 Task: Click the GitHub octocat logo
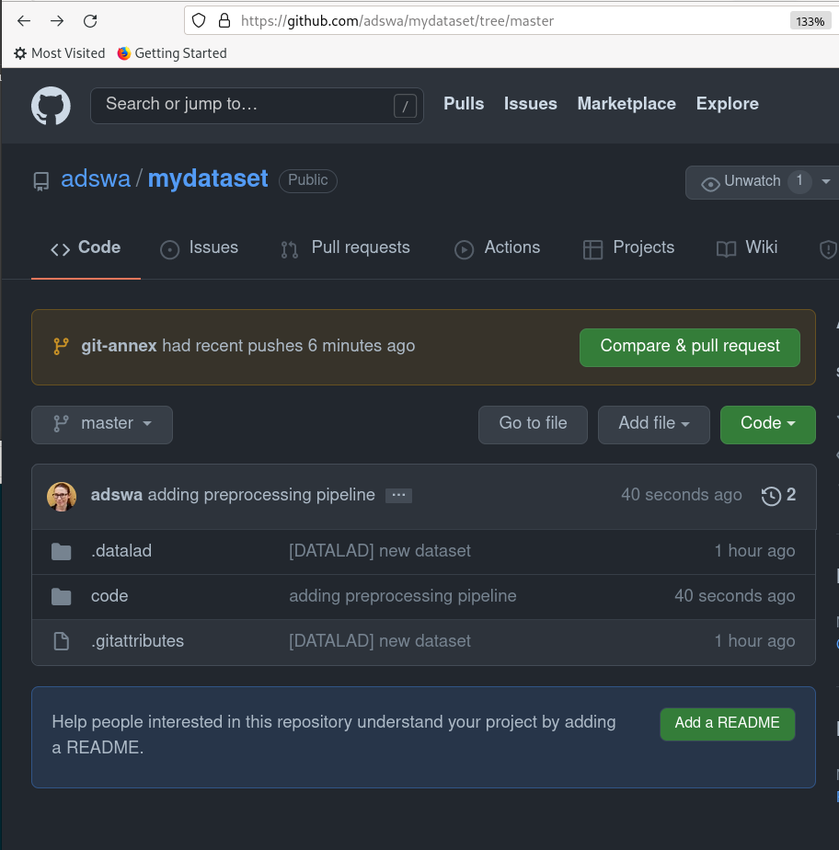pyautogui.click(x=51, y=106)
